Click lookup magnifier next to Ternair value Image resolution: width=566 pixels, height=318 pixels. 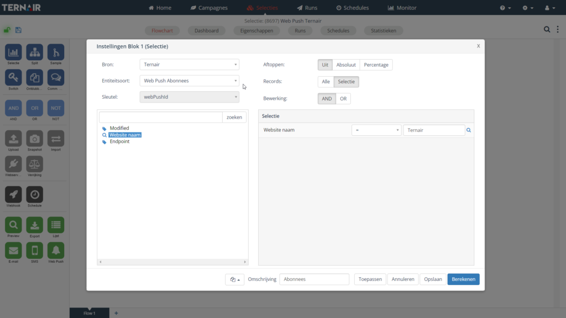[469, 130]
